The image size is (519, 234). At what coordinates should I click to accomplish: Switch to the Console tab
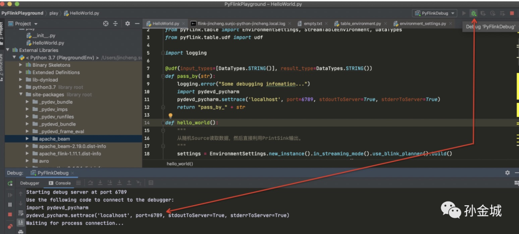pos(60,183)
